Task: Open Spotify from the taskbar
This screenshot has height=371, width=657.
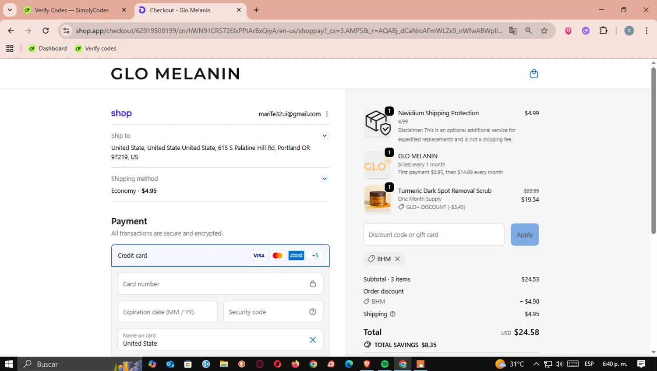Action: tap(385, 364)
